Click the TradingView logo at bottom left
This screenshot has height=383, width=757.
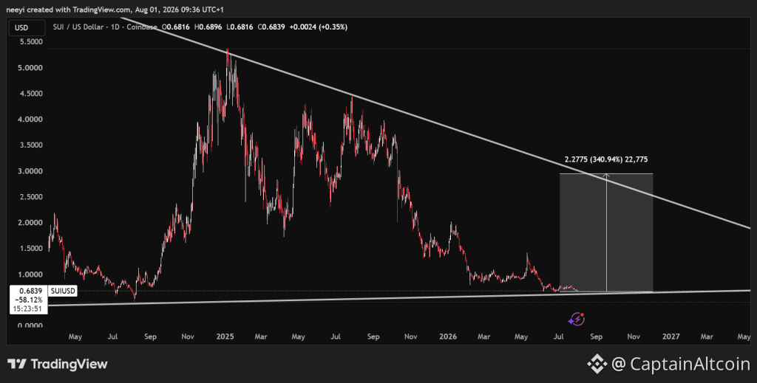click(58, 364)
